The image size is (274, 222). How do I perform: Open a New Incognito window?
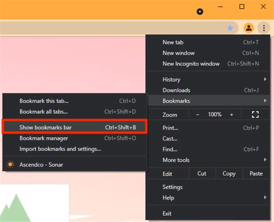point(208,64)
